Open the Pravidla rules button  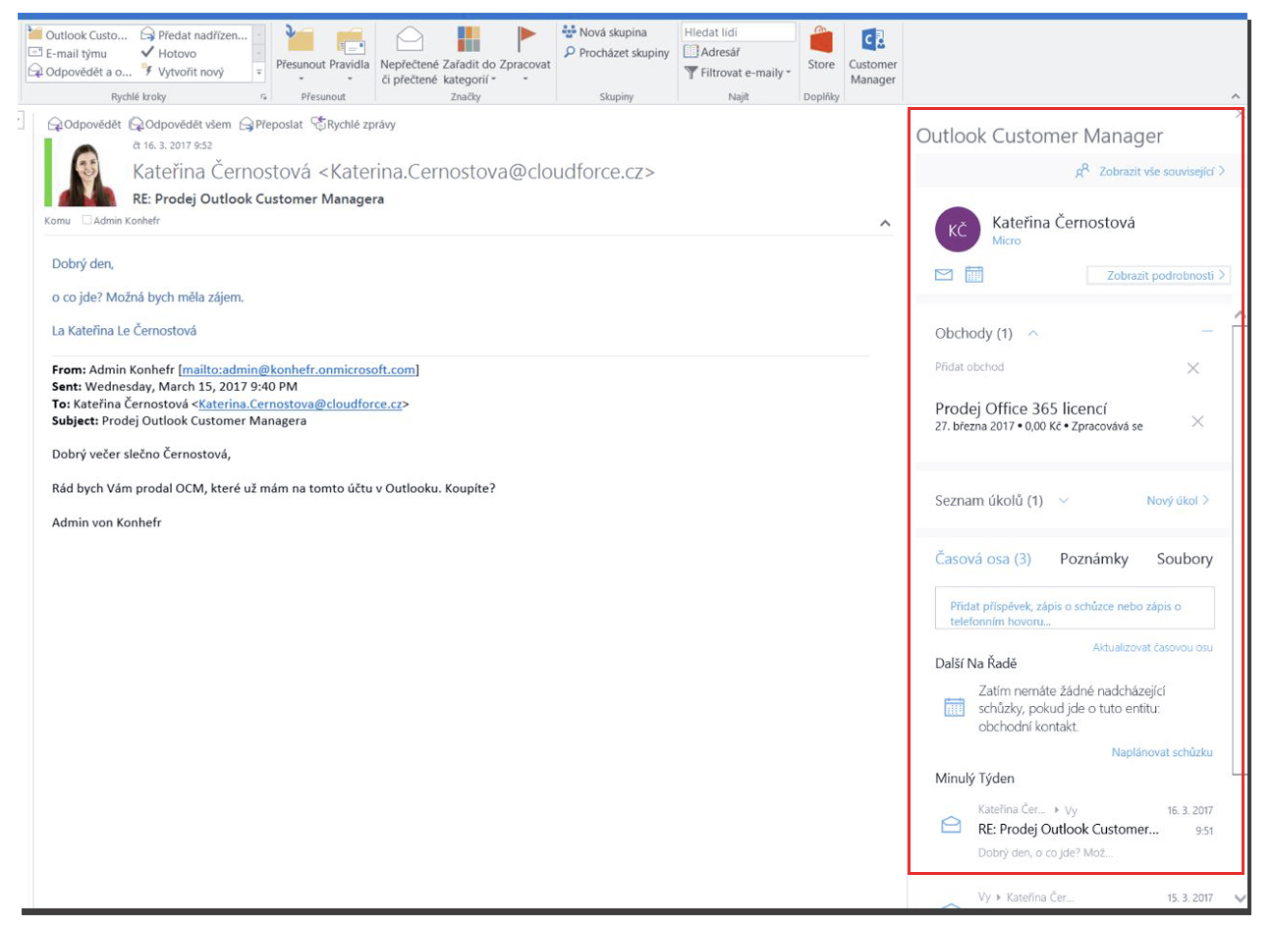point(350,54)
